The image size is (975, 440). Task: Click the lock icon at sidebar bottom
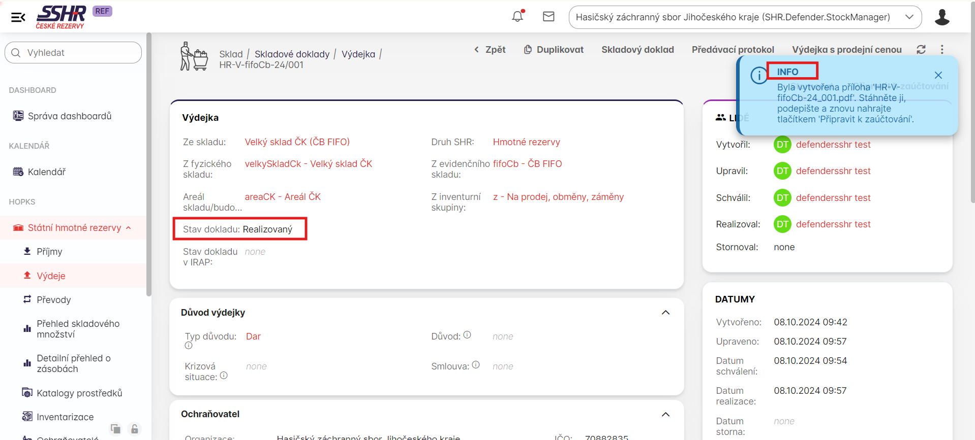[135, 429]
